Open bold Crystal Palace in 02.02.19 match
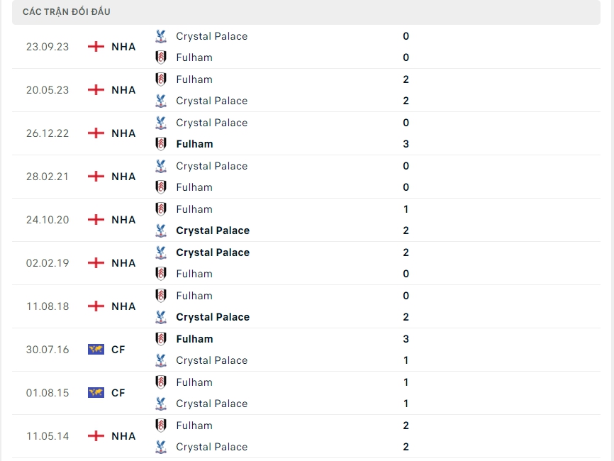This screenshot has height=461, width=614. click(213, 252)
